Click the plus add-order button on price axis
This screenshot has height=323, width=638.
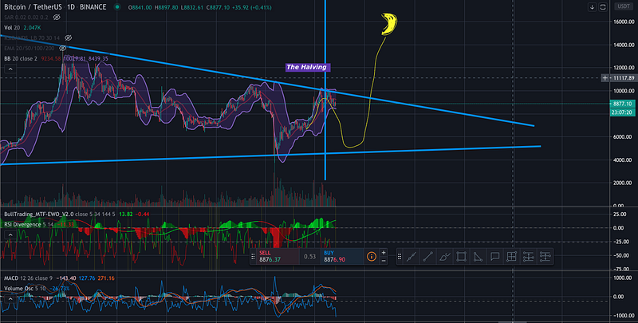[605, 77]
